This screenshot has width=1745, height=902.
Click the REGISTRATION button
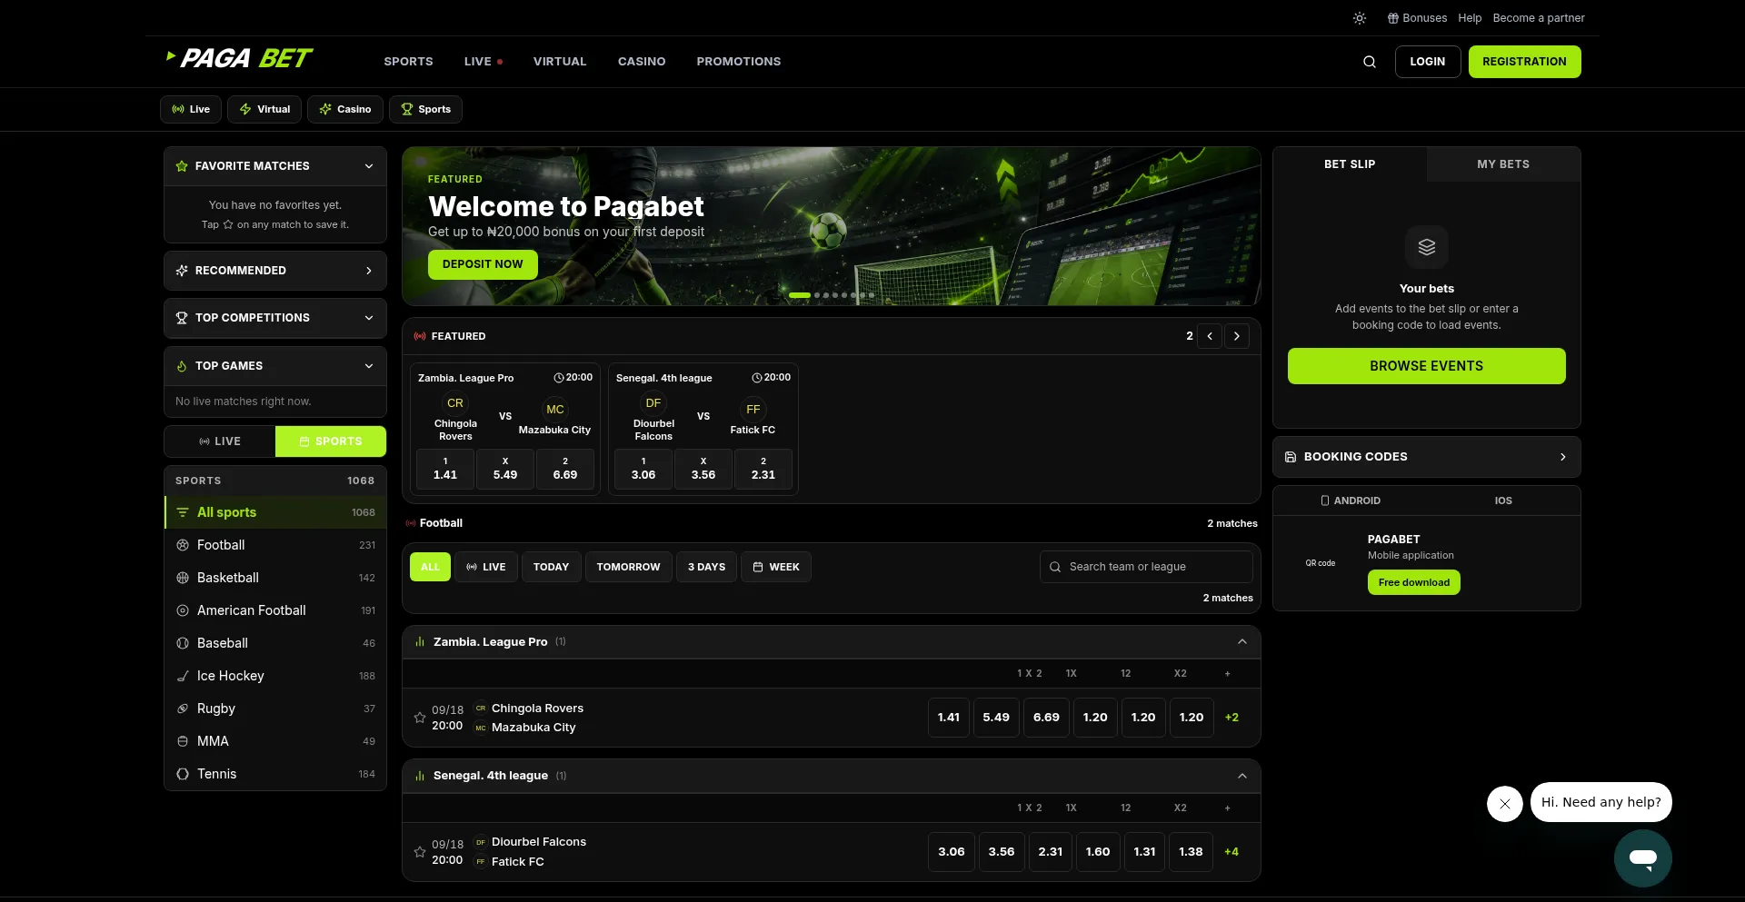1524,62
